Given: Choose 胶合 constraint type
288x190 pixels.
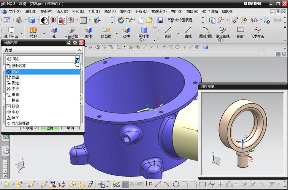Looking at the screenshot, I should tap(43, 106).
